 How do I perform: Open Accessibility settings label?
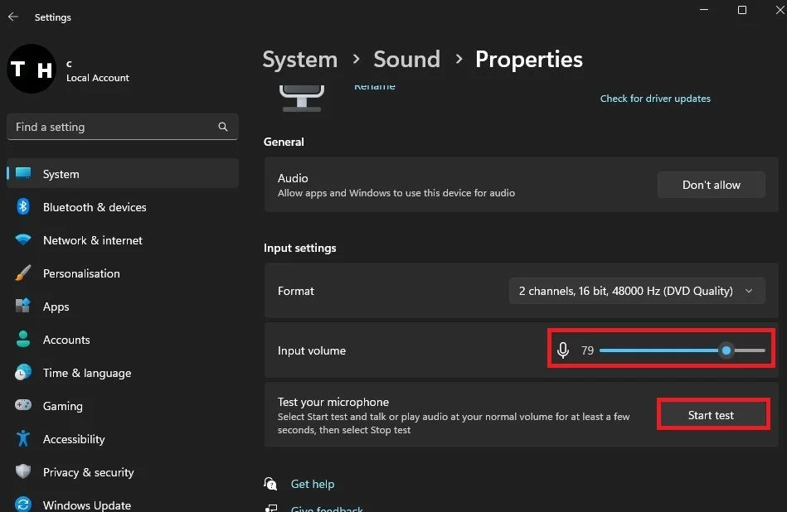point(74,439)
